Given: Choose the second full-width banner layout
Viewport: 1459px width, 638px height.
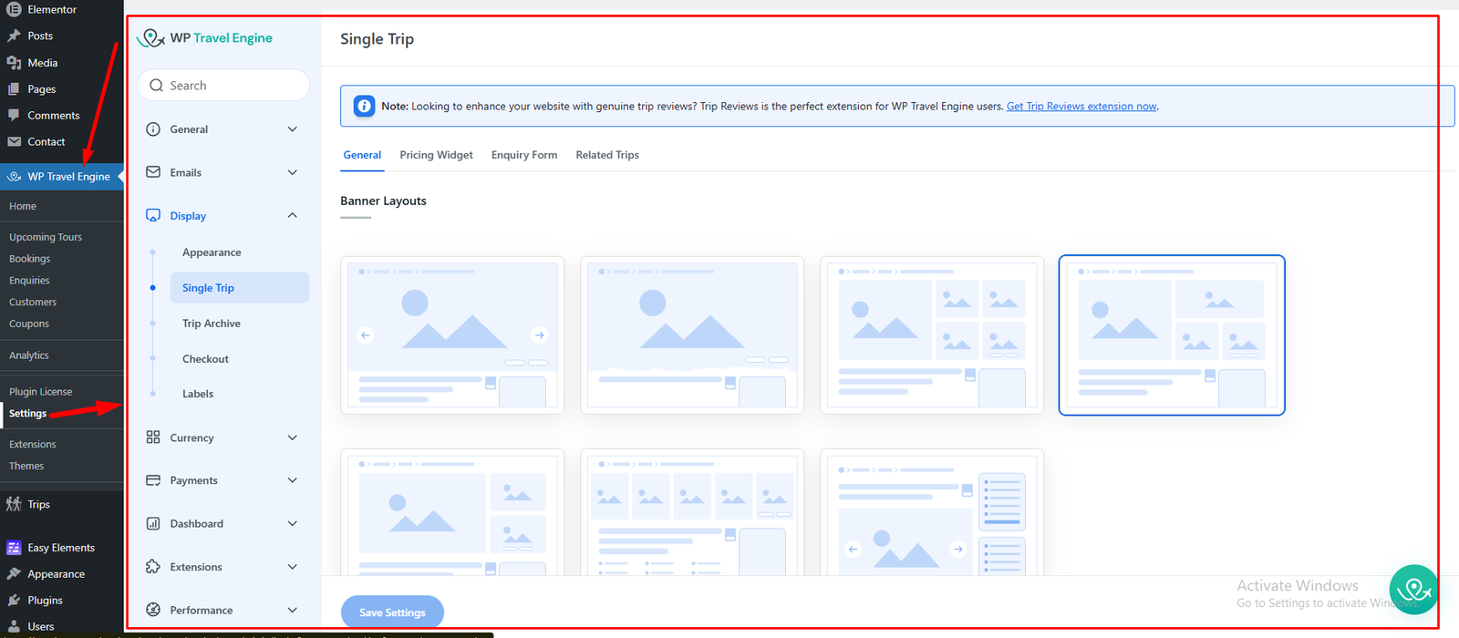Looking at the screenshot, I should point(692,335).
